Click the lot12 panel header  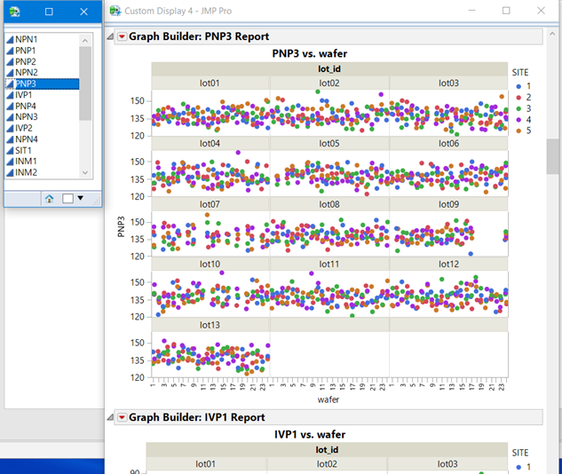(448, 265)
